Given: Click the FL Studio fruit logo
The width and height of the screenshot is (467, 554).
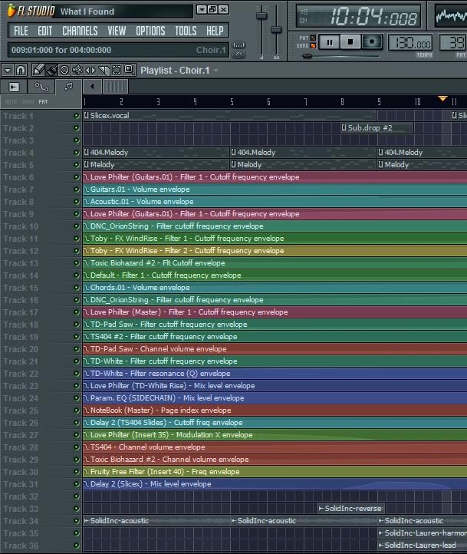Looking at the screenshot, I should [x=12, y=11].
